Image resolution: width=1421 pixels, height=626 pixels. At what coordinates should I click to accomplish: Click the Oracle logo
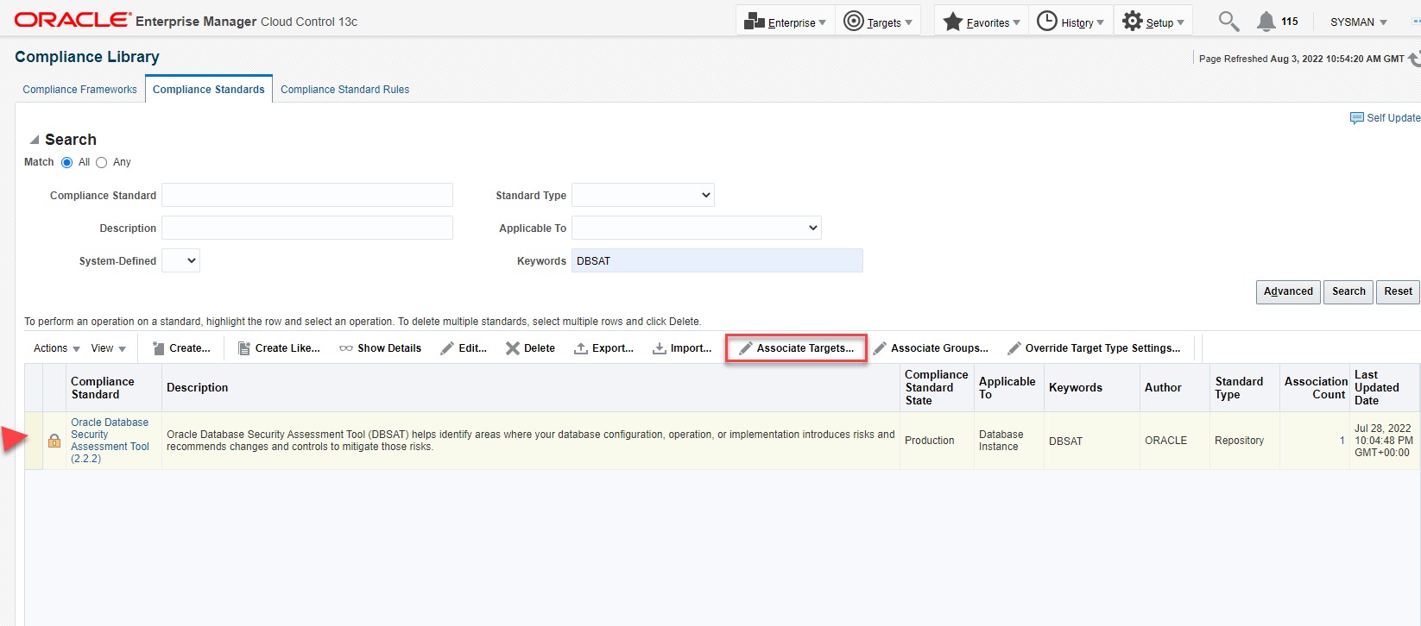pos(73,20)
